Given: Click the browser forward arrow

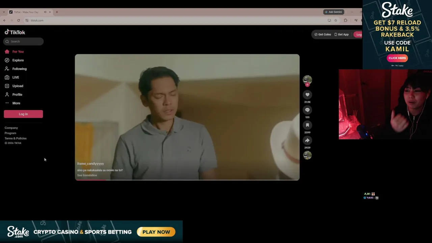Looking at the screenshot, I should [x=11, y=20].
